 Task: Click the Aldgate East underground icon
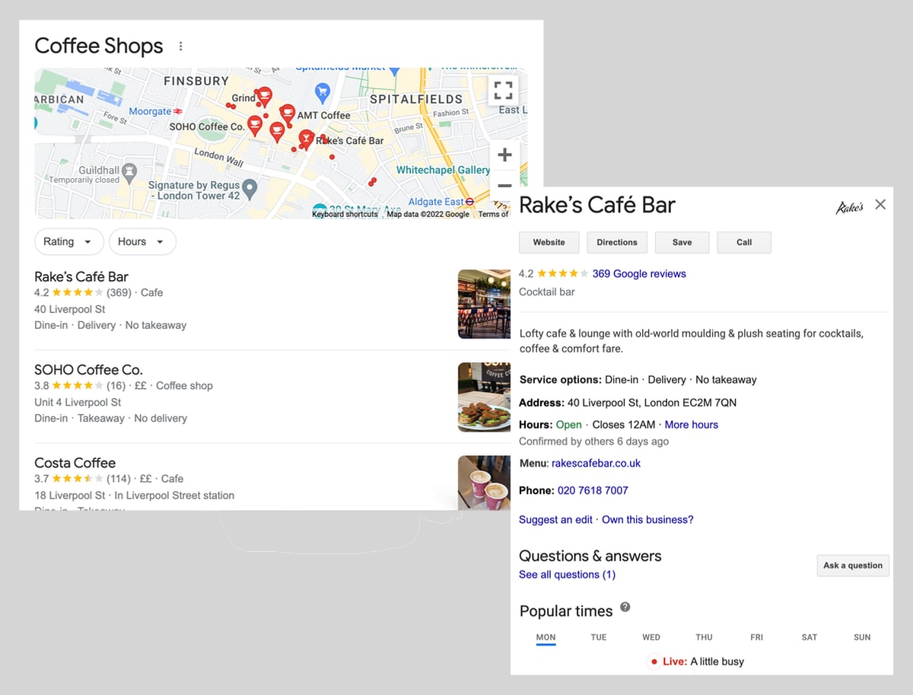470,202
